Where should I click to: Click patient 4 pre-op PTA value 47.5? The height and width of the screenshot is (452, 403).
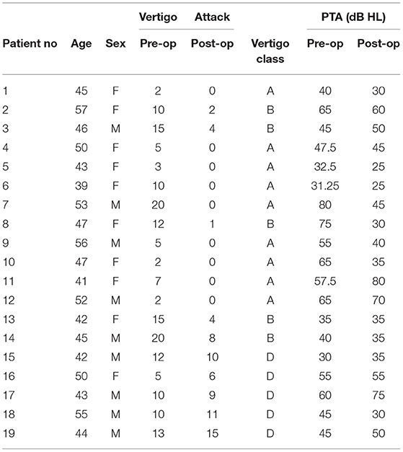point(325,148)
